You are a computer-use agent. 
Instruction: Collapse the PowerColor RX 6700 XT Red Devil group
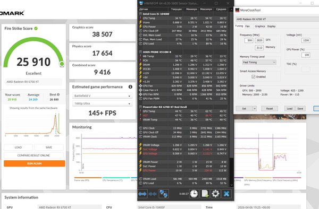(x=140, y=107)
